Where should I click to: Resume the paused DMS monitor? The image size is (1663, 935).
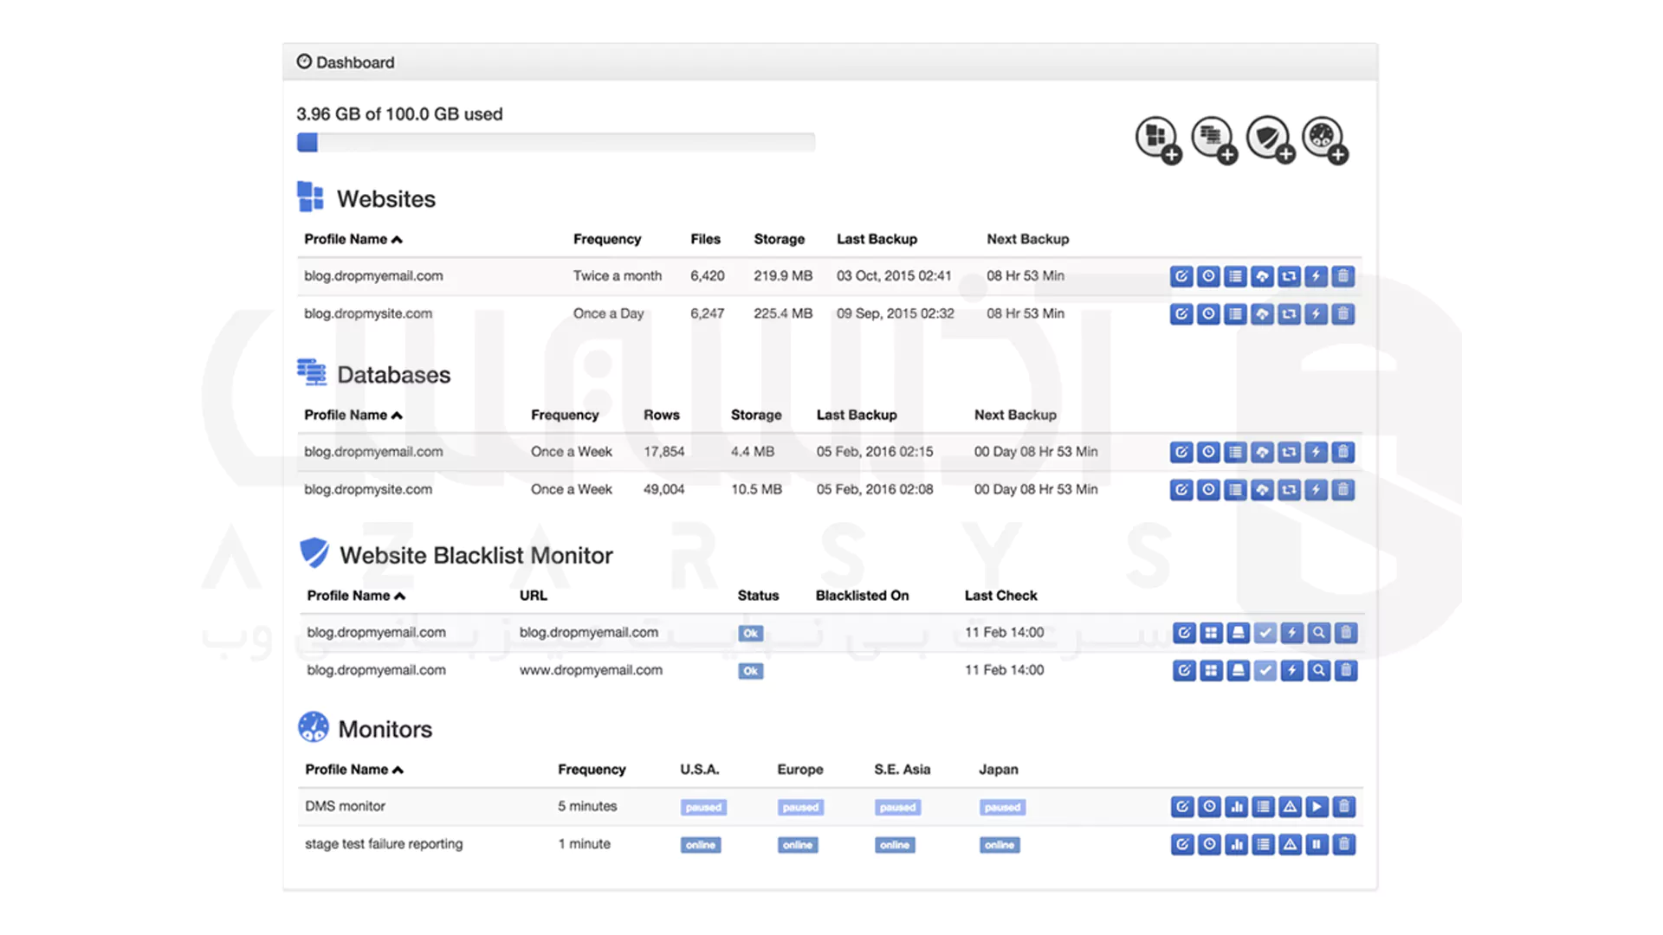pos(1317,807)
